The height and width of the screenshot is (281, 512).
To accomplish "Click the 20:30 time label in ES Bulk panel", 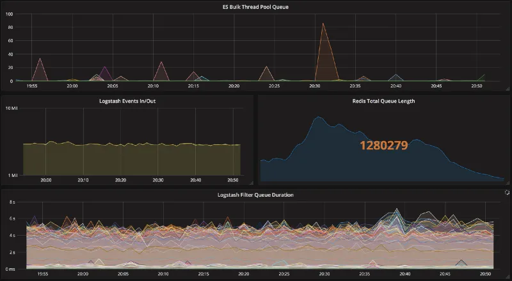I will [x=315, y=86].
